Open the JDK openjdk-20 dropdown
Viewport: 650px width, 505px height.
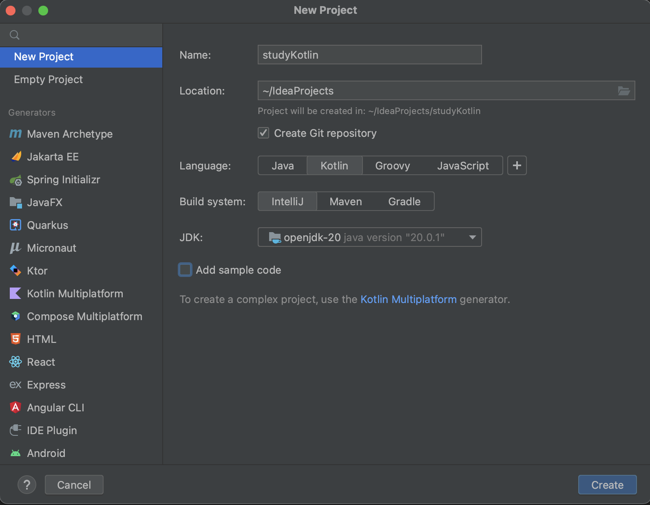coord(370,237)
